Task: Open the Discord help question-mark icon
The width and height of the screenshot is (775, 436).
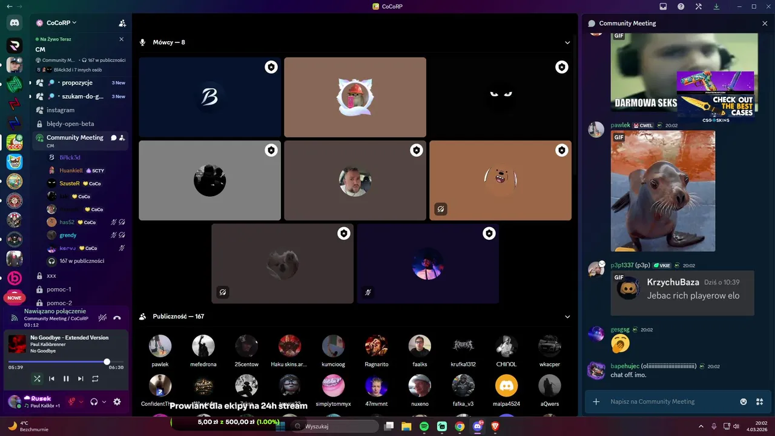Action: (x=681, y=7)
